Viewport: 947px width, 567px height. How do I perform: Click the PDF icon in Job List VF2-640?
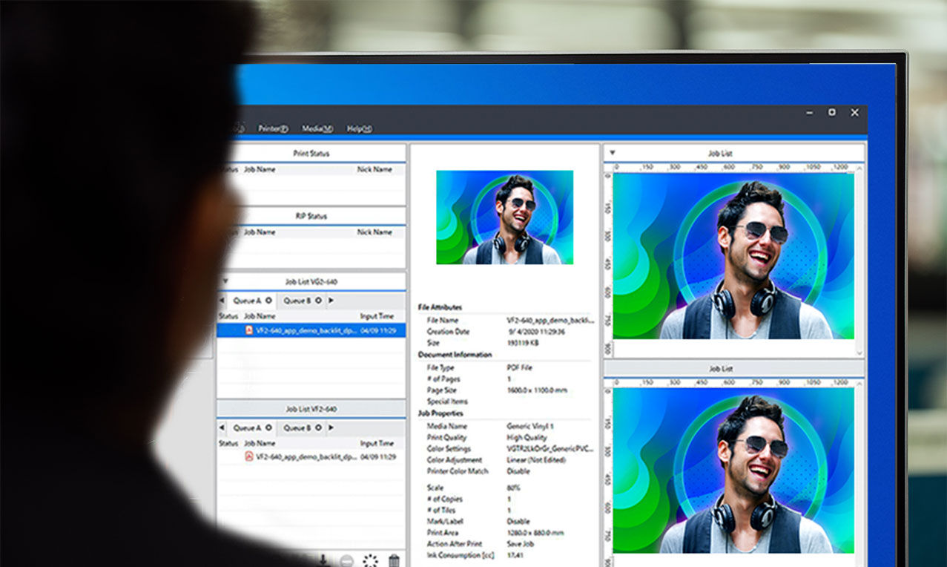point(249,456)
